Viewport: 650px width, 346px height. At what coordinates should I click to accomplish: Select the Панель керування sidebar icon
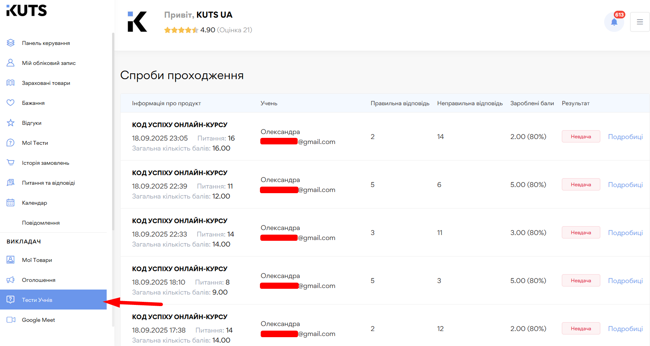(10, 43)
